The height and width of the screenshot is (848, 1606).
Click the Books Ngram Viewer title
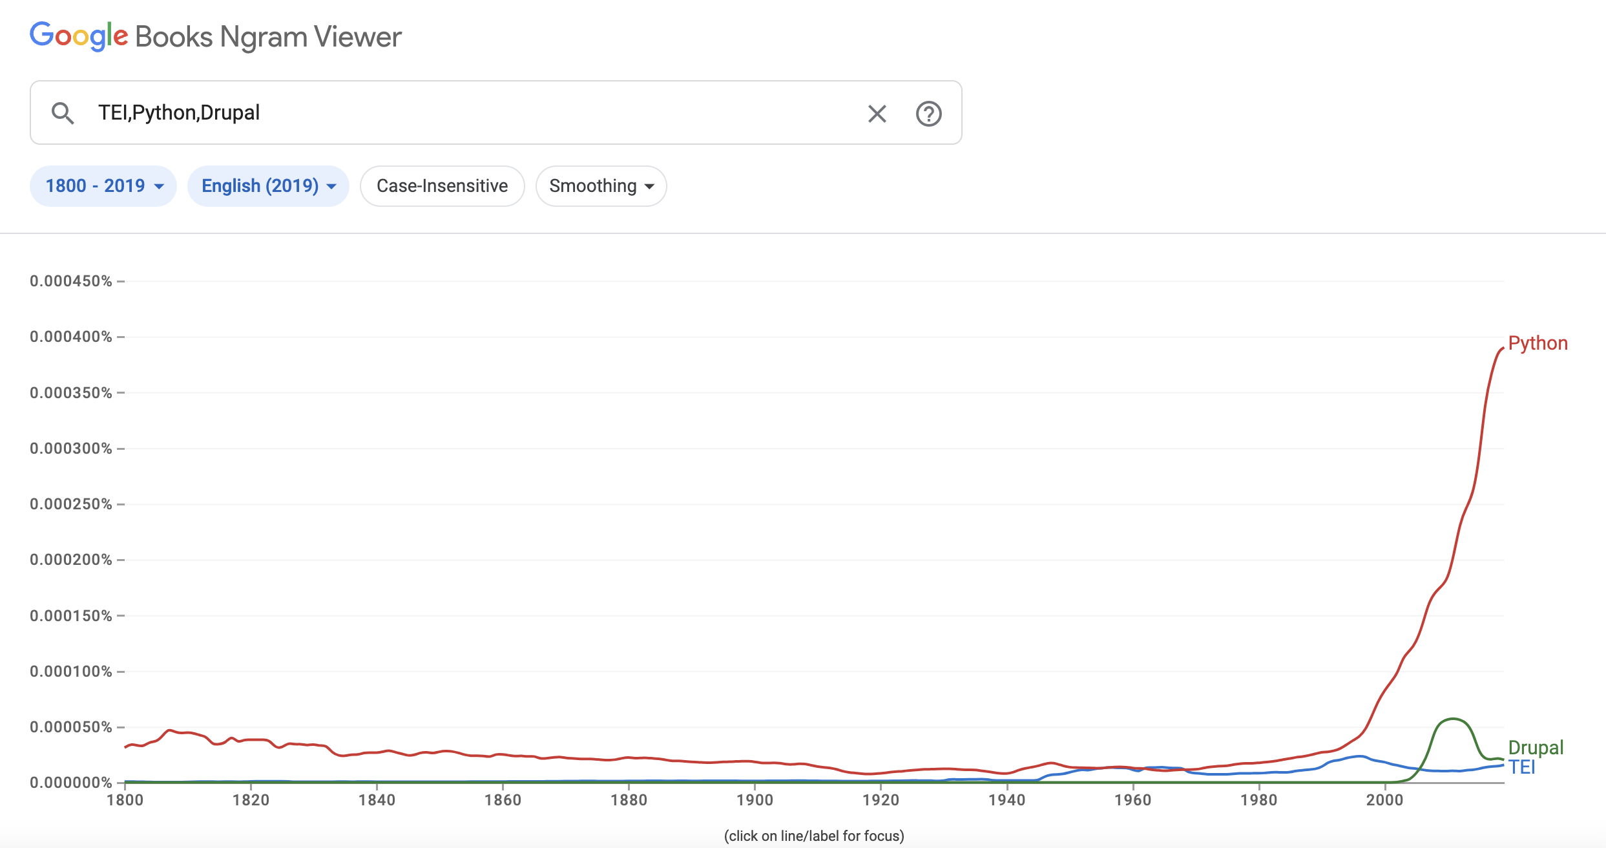point(268,37)
